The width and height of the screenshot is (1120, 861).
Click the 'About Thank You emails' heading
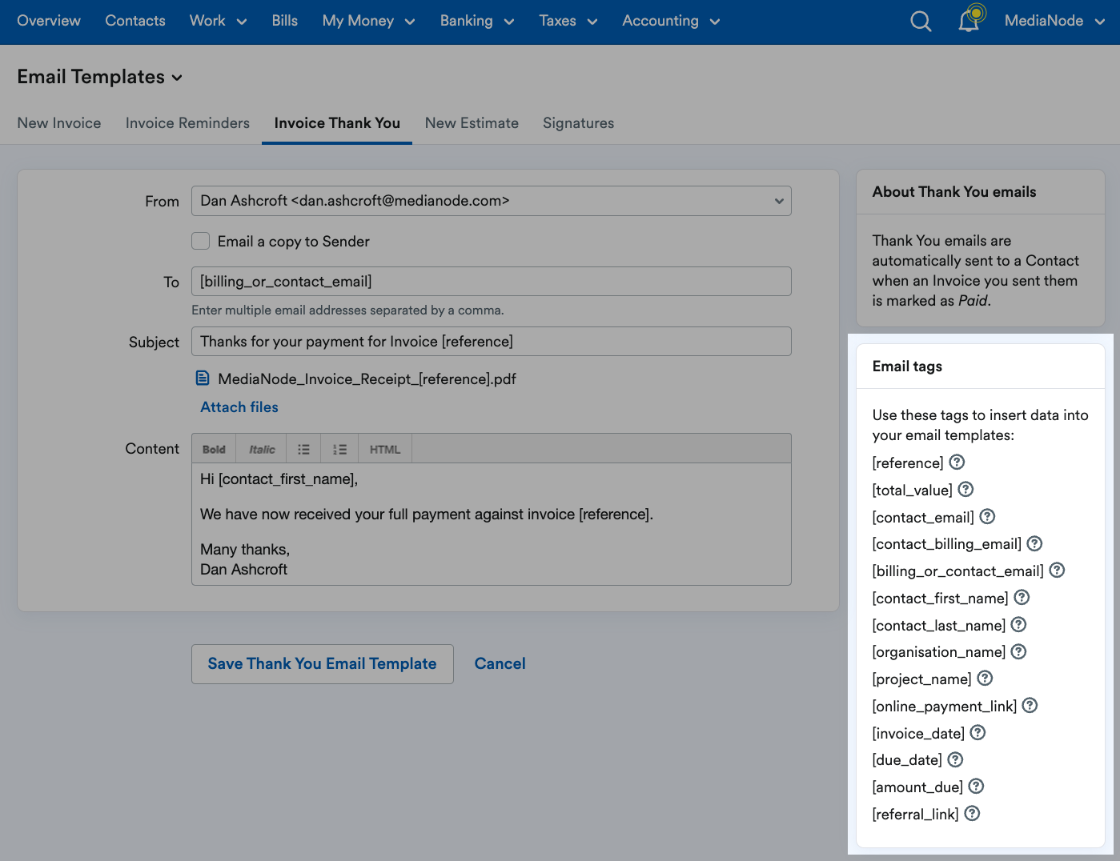tap(954, 192)
